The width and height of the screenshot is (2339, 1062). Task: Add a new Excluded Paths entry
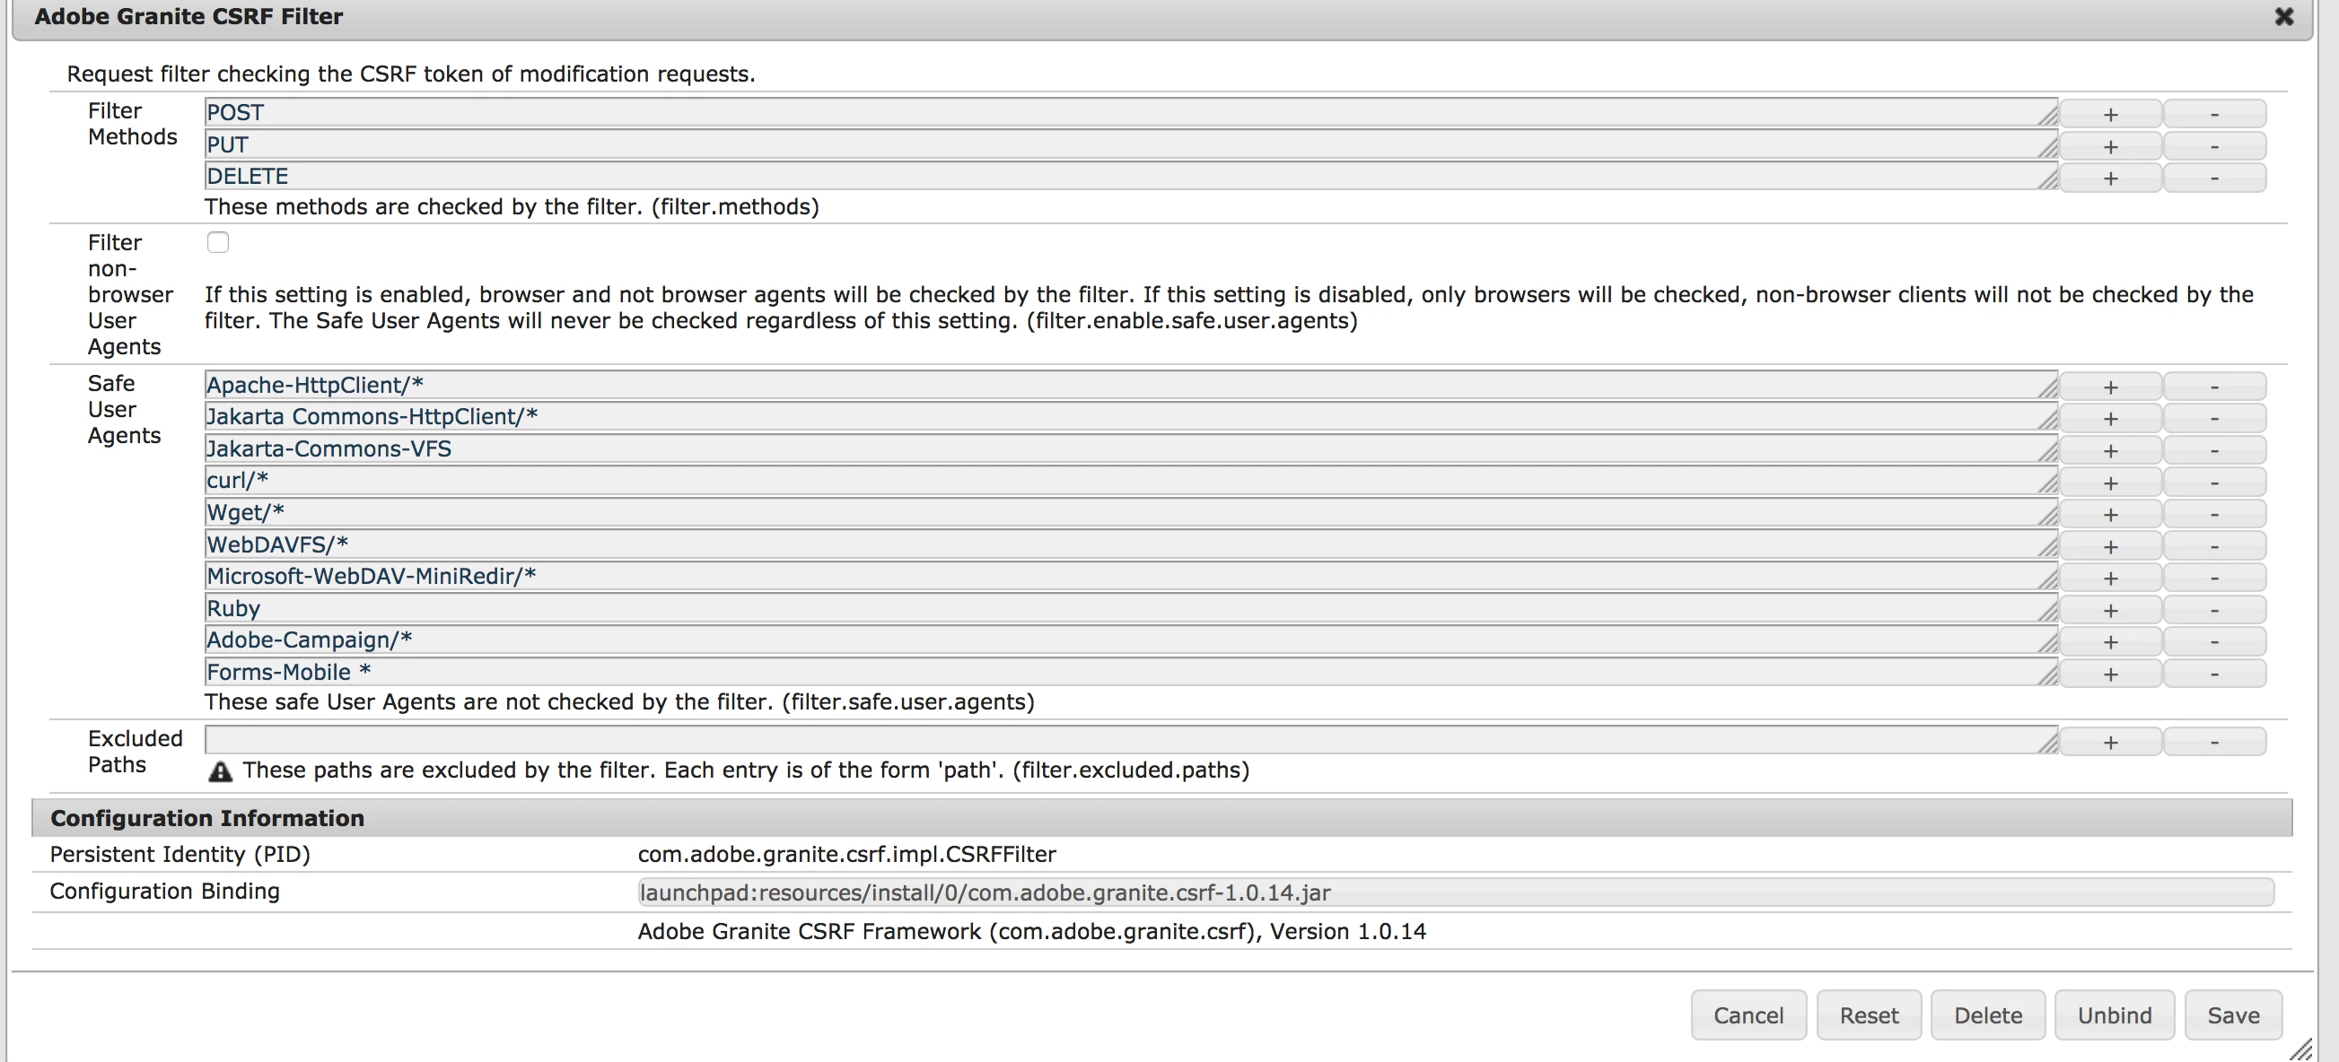click(x=2109, y=743)
